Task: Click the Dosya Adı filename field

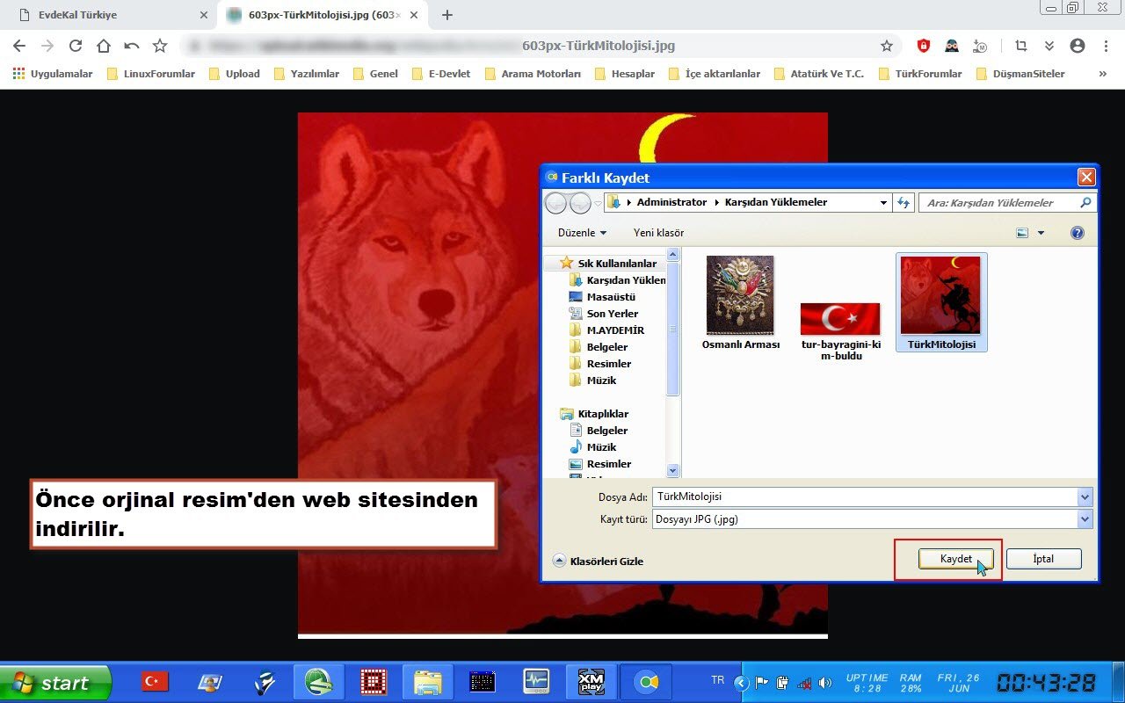Action: (865, 497)
